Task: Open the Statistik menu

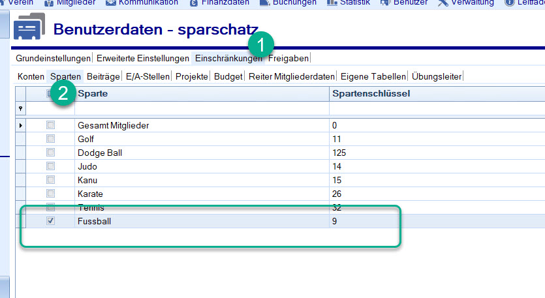Action: [355, 3]
